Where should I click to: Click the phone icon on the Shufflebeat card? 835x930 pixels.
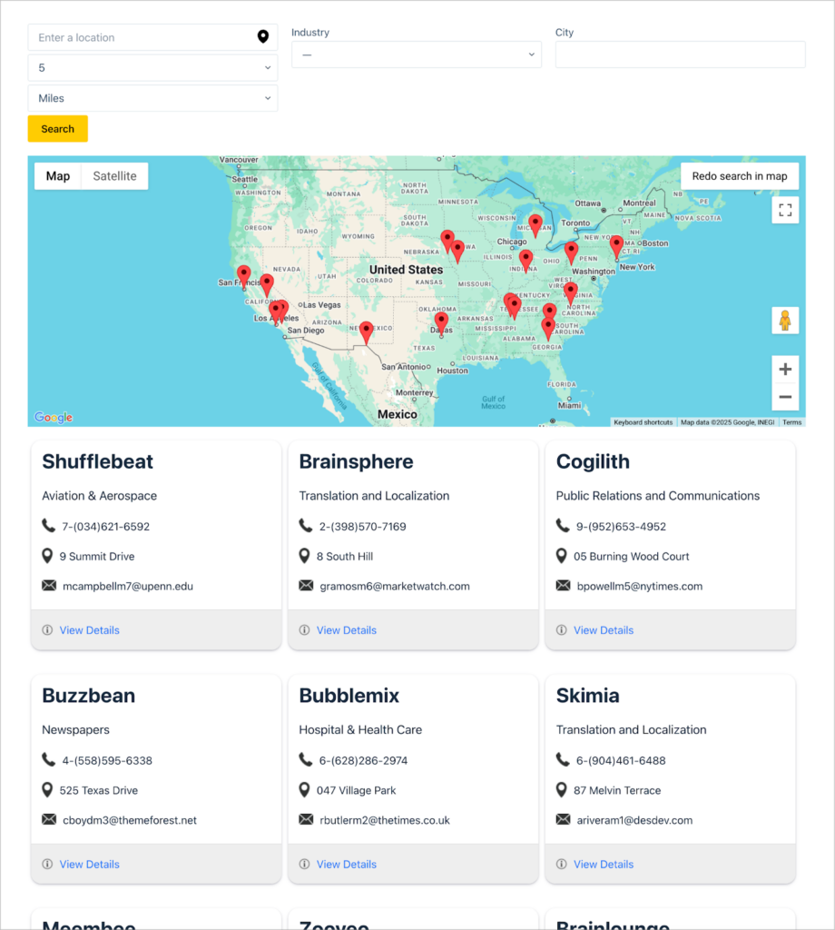(48, 526)
